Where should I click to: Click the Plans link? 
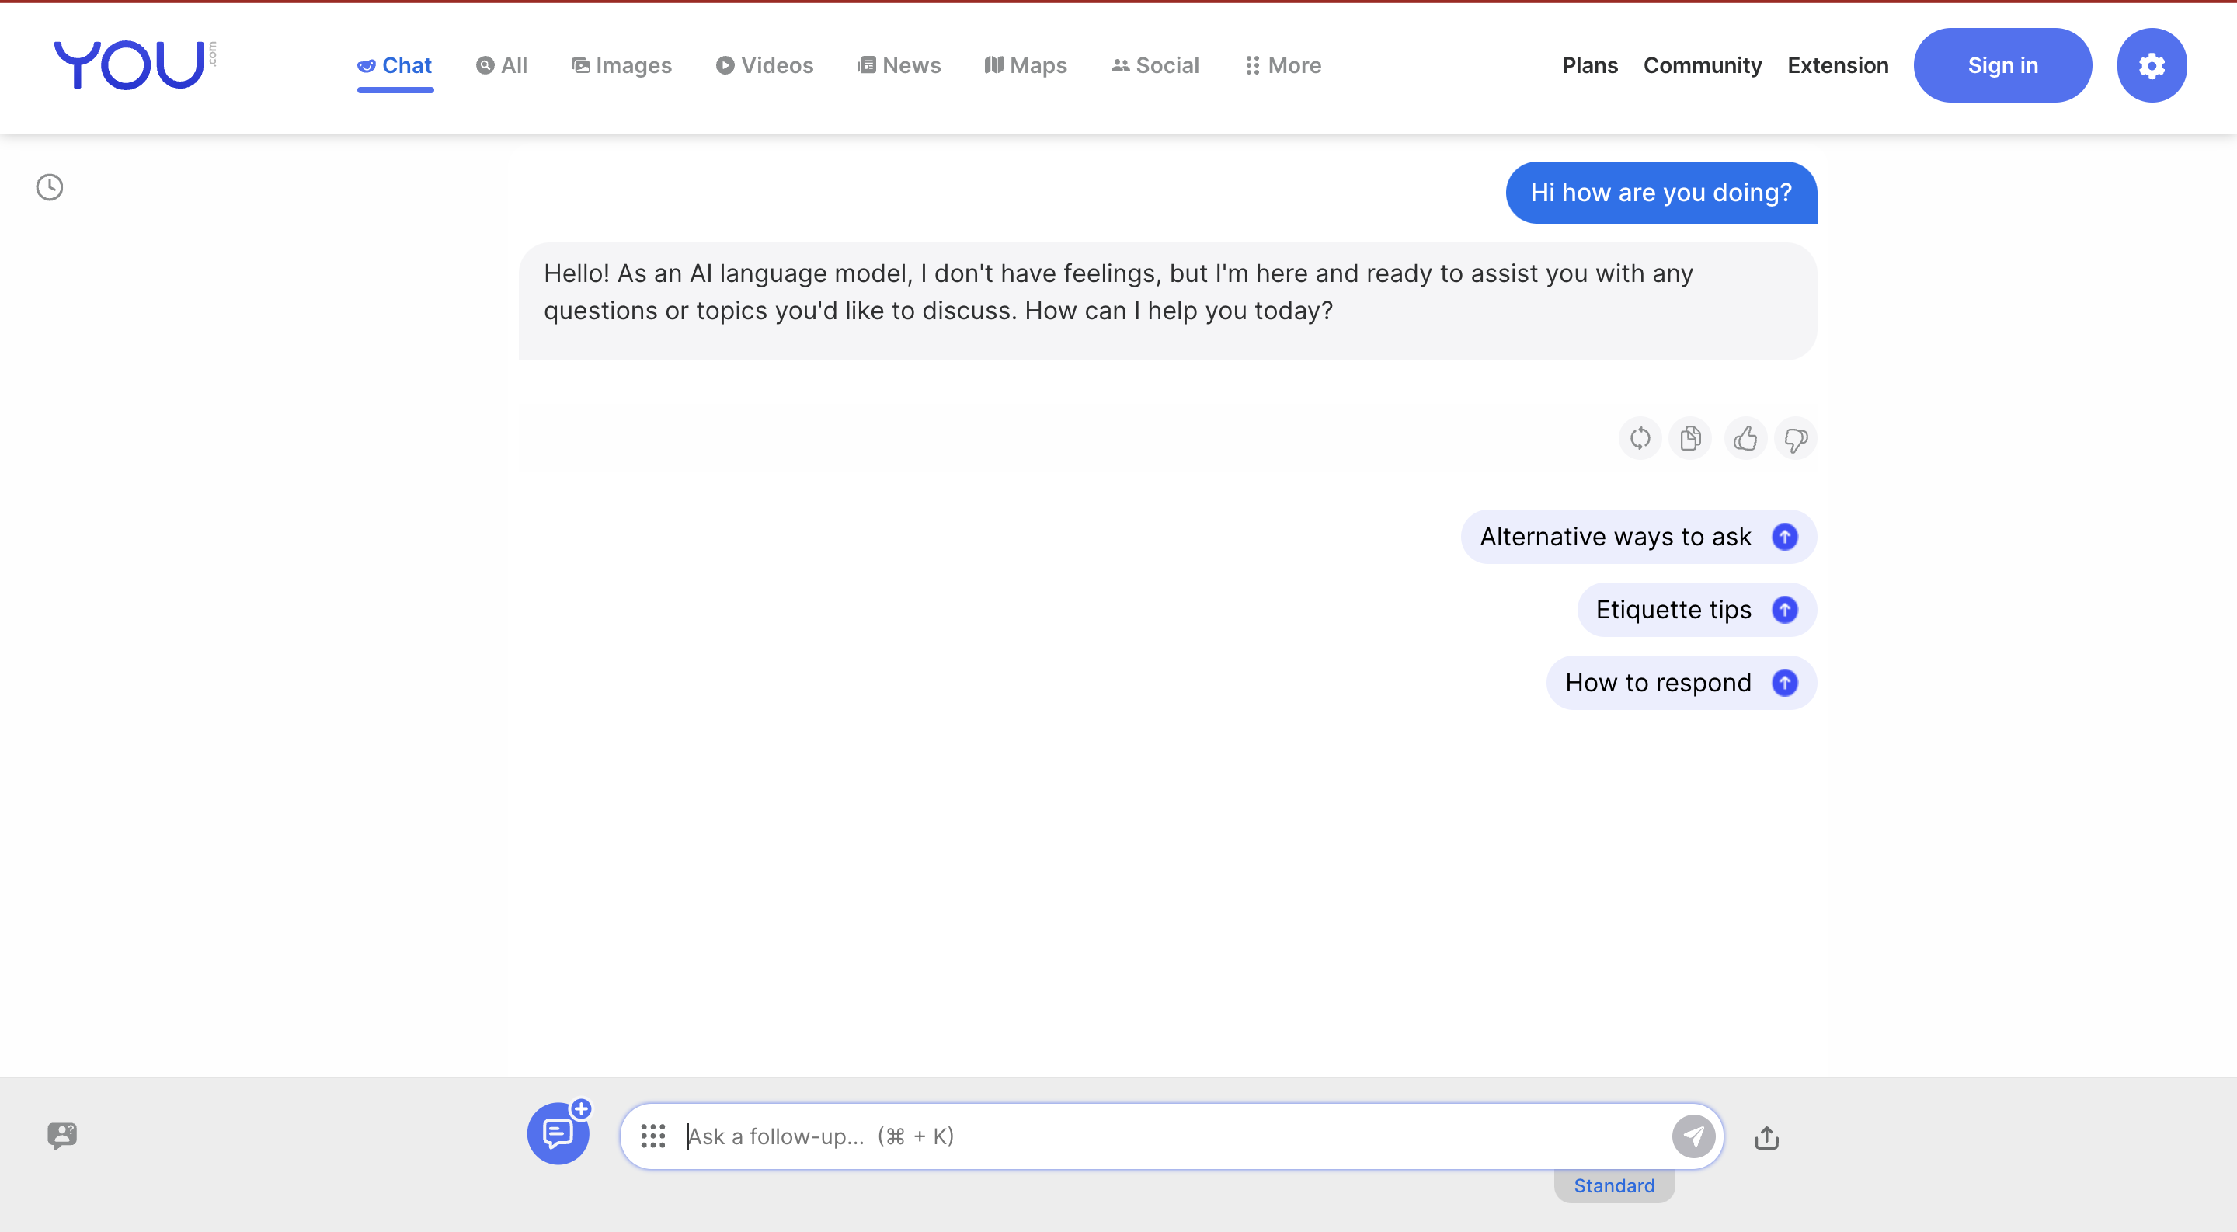(x=1589, y=65)
